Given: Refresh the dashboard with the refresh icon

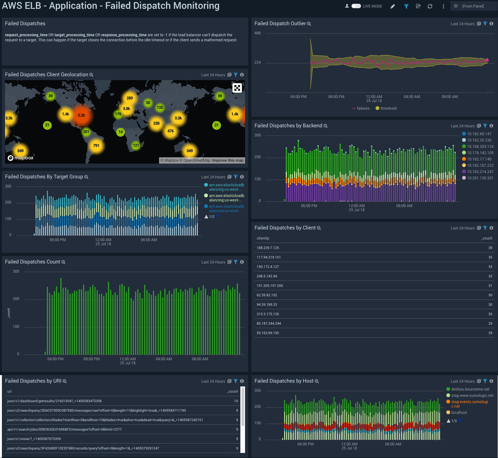Looking at the screenshot, I should point(430,6).
